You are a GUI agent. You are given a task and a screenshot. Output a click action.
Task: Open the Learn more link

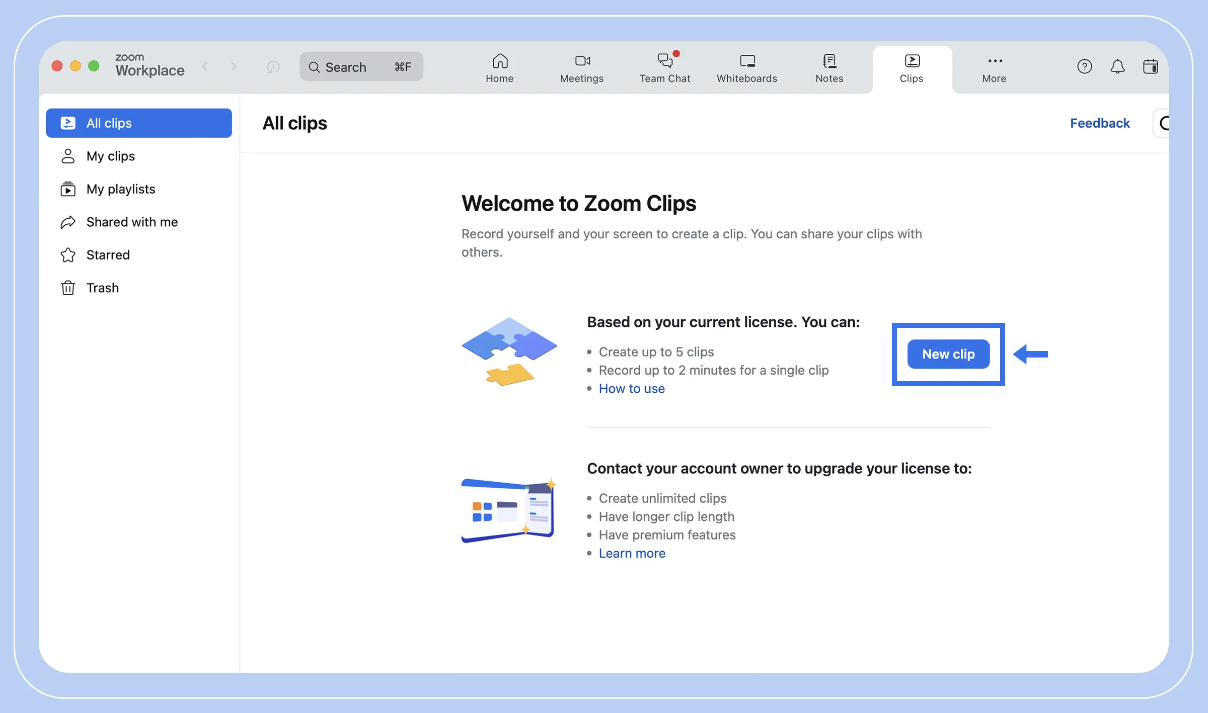(632, 553)
